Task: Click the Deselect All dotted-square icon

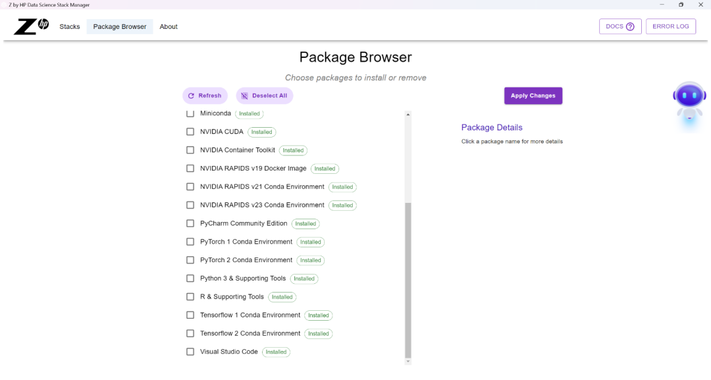Action: (244, 95)
